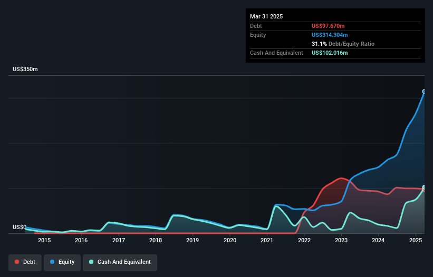Click the 2018 x-axis label
Viewport: 433px width, 277px height.
click(156, 240)
